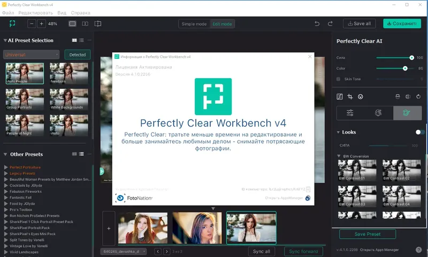
Task: Apply the BW Contrast 02 look
Action: tap(402, 170)
